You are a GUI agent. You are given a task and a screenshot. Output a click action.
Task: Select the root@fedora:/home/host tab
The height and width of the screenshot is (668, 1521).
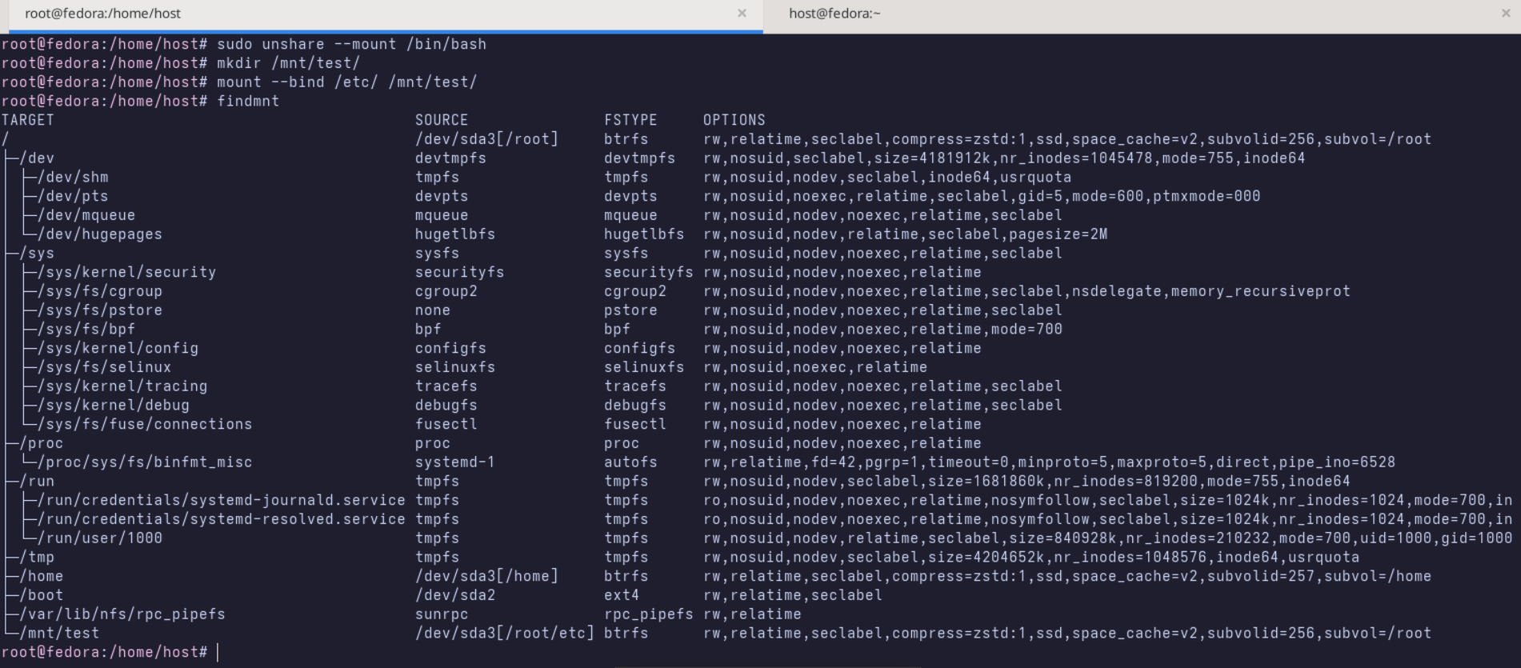coord(103,14)
